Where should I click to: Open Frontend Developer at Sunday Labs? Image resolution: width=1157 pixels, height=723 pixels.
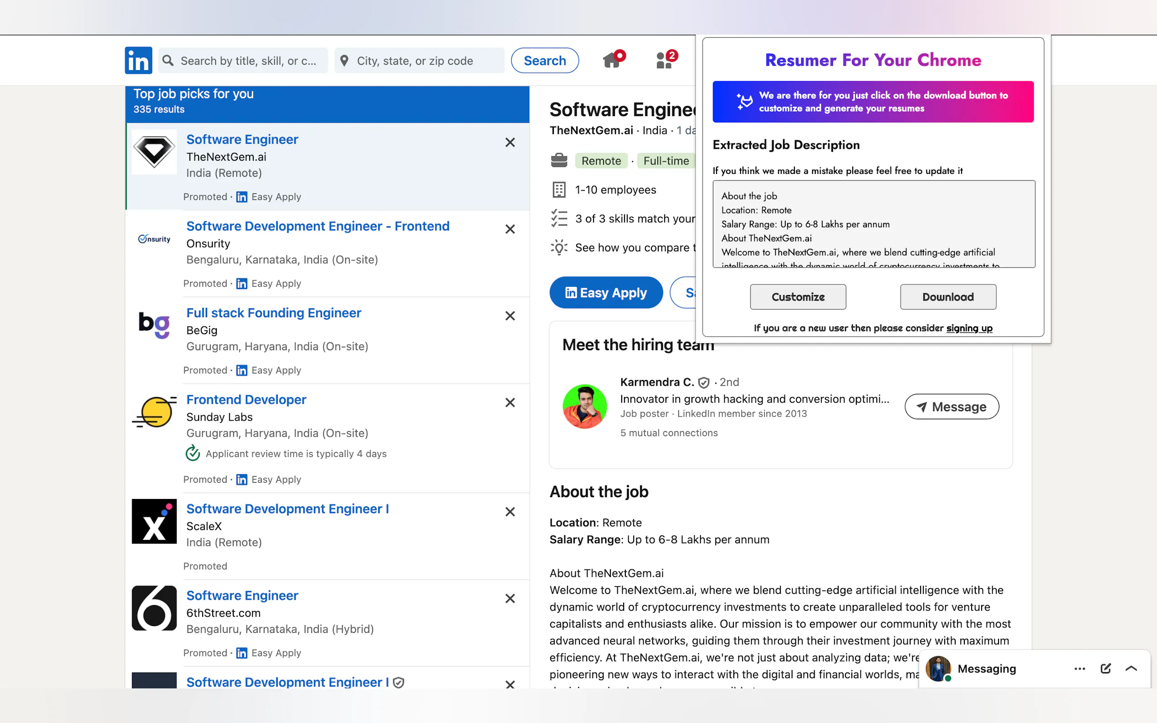click(246, 399)
